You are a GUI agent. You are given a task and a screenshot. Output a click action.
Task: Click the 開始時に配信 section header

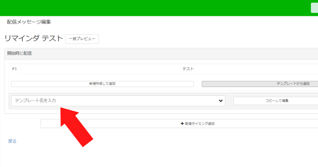(x=161, y=53)
